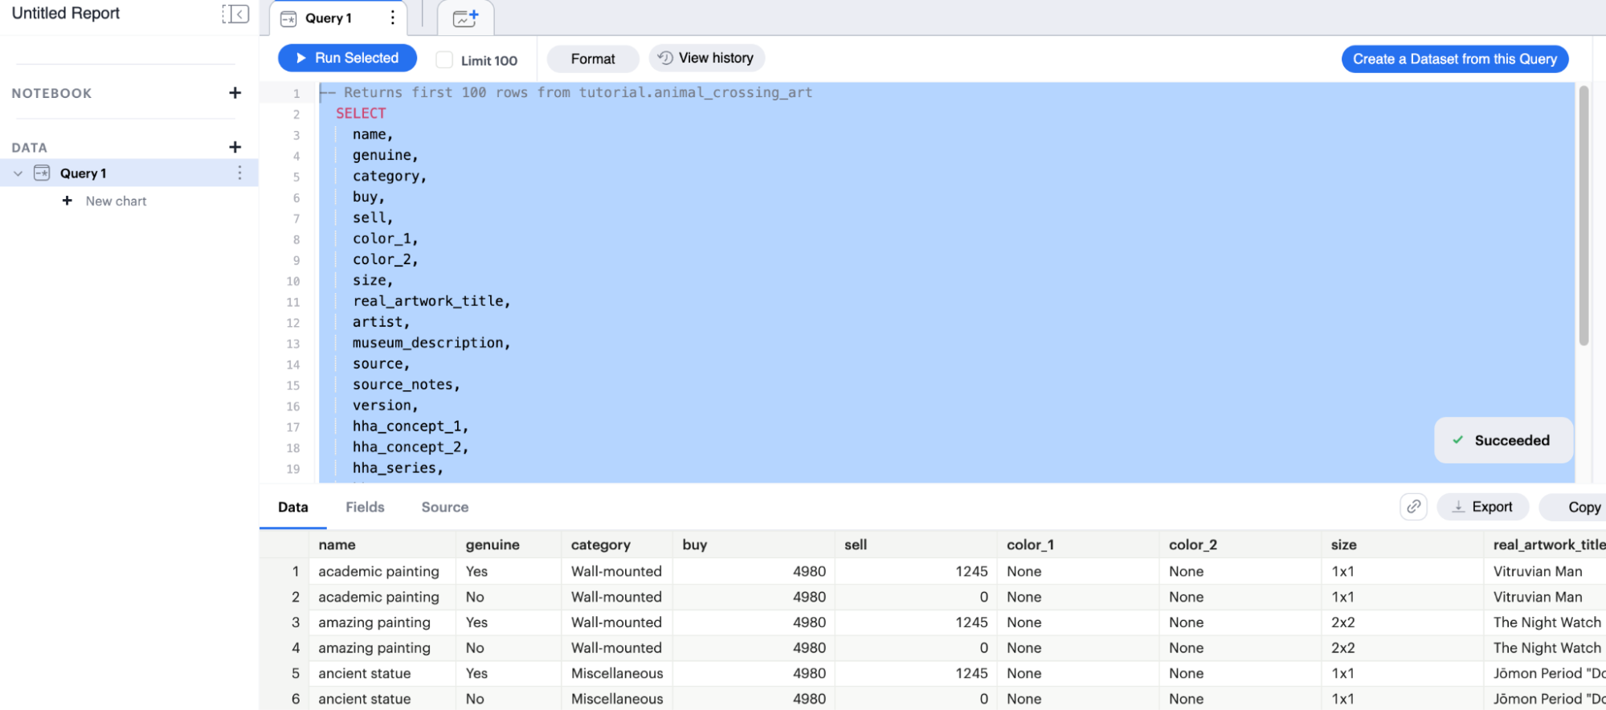Format the SQL query
The width and height of the screenshot is (1606, 710).
[592, 59]
